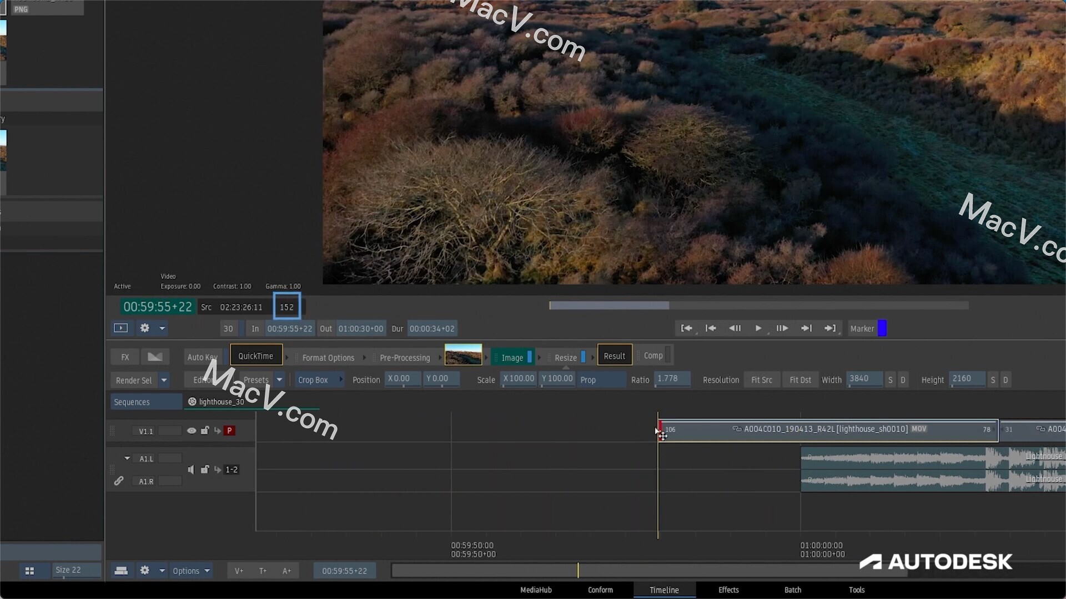The image size is (1066, 599).
Task: Click the clip thumbnail in the effects pipeline
Action: click(x=463, y=355)
